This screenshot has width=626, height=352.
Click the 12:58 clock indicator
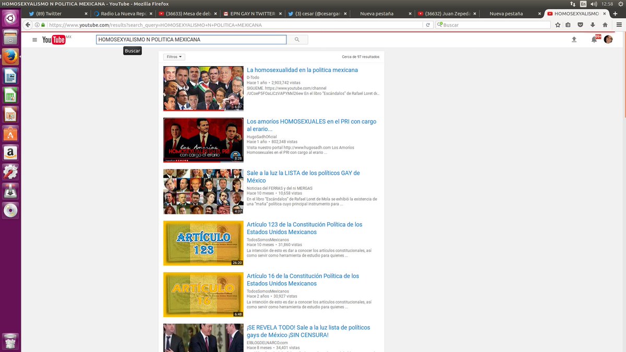607,4
